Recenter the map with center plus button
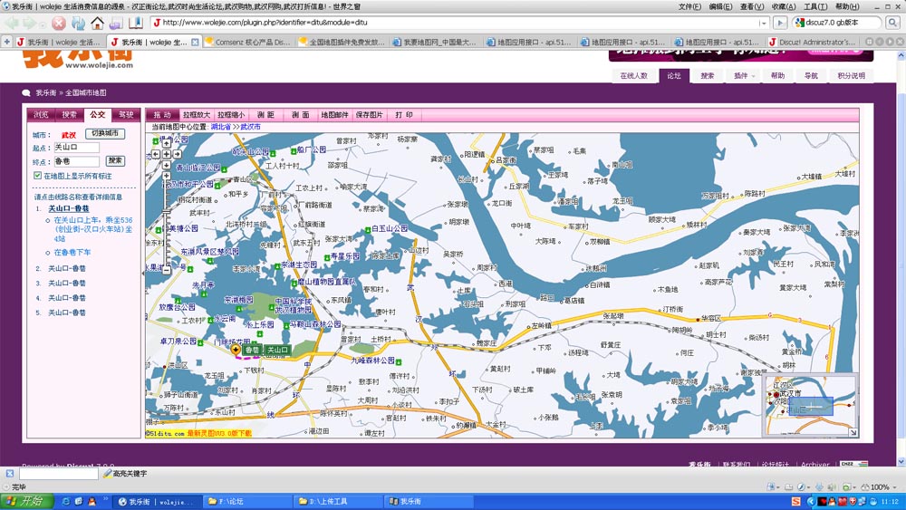 click(167, 154)
